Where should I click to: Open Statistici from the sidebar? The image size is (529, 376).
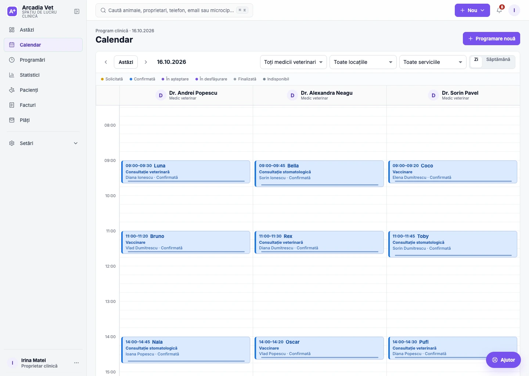[43, 75]
